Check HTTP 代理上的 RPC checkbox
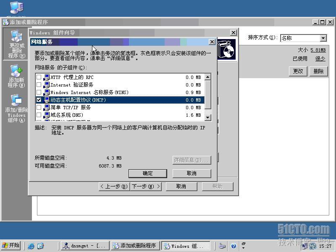The height and width of the screenshot is (252, 336). point(39,77)
